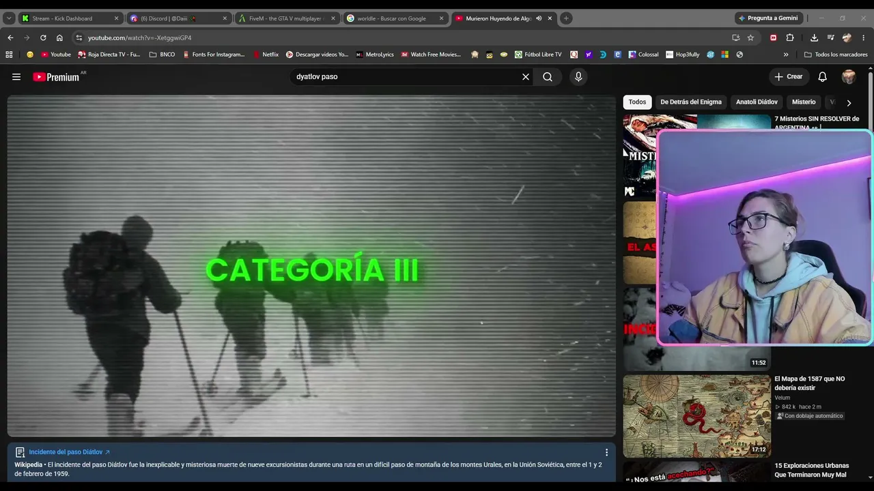The image size is (874, 491).
Task: Open media controls in toolbar
Action: pos(830,38)
